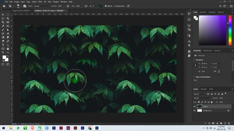The height and width of the screenshot is (131, 234).
Task: Enable airbrush-style build-up effects
Action: 86,6
